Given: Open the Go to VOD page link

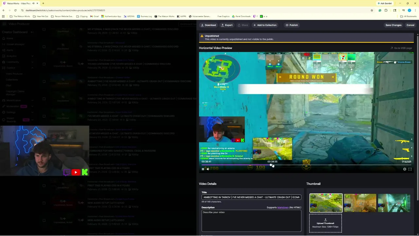Looking at the screenshot, I should point(401,48).
